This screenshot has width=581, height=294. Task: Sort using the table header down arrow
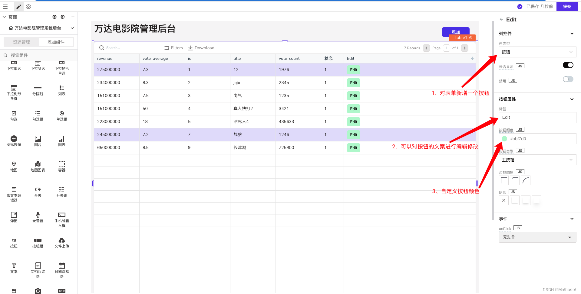(x=472, y=58)
